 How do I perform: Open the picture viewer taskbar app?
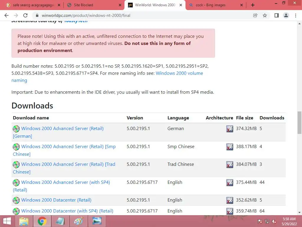[97, 221]
